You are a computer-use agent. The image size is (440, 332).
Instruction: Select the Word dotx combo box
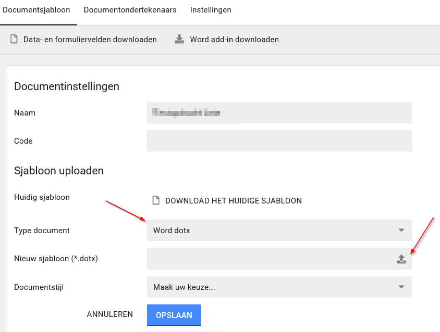click(x=271, y=230)
